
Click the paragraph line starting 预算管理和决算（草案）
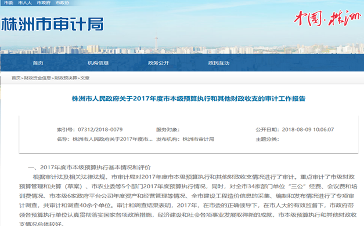pyautogui.click(x=188, y=187)
